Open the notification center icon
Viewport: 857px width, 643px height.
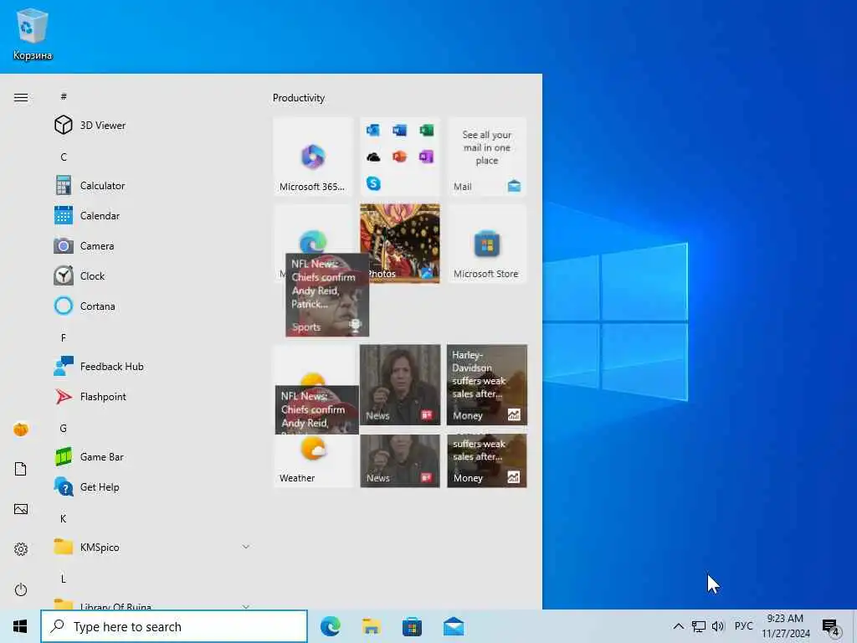pyautogui.click(x=831, y=627)
